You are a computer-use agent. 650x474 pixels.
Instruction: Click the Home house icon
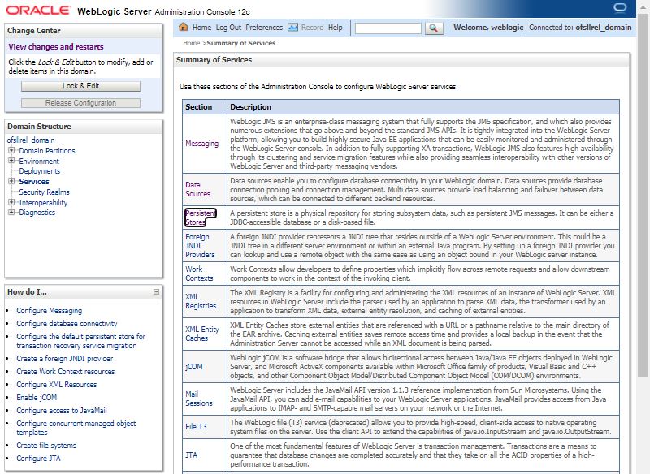pos(184,28)
